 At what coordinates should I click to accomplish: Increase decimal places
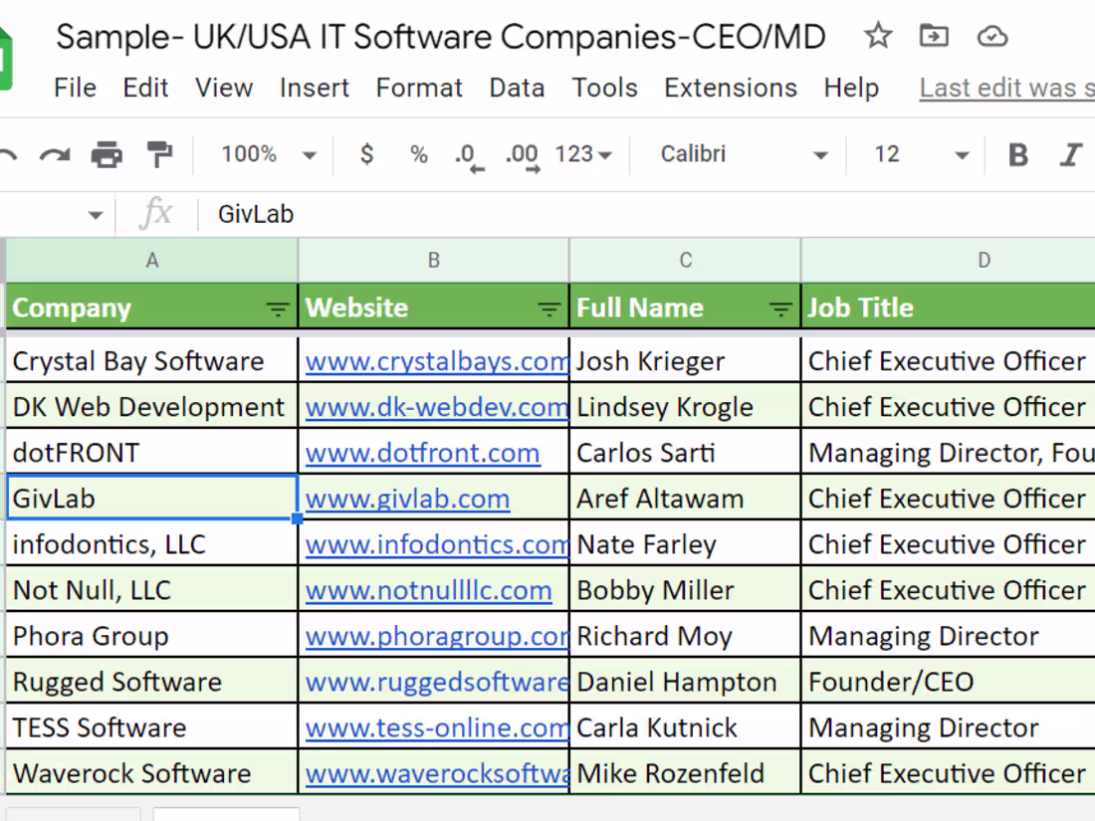click(x=520, y=154)
